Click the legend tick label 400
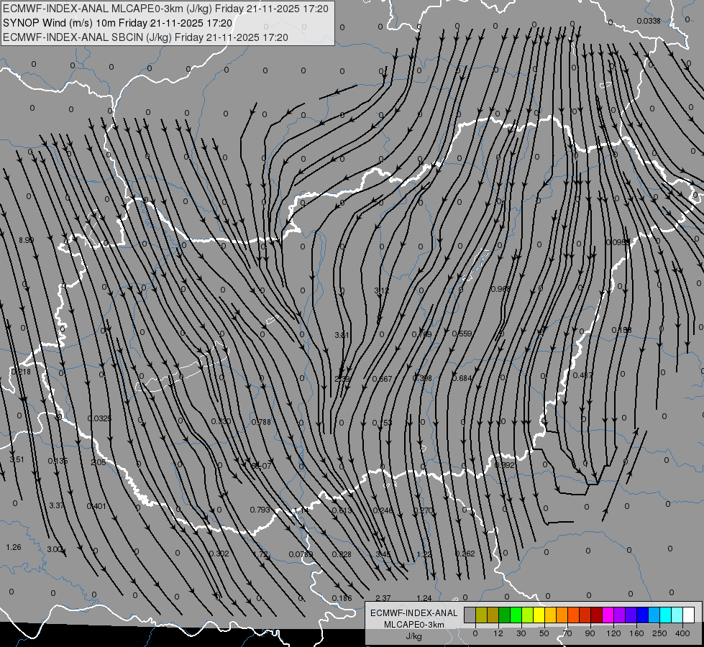 point(682,633)
